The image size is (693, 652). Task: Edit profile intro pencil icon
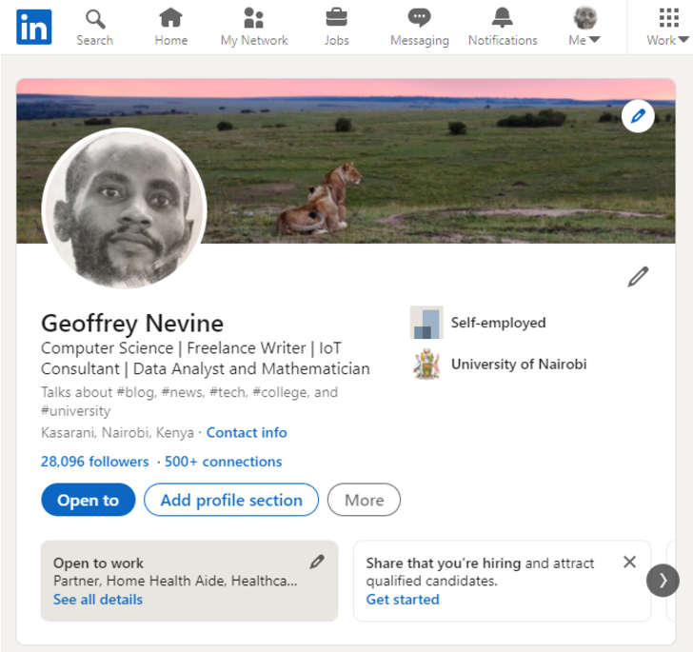pyautogui.click(x=638, y=277)
